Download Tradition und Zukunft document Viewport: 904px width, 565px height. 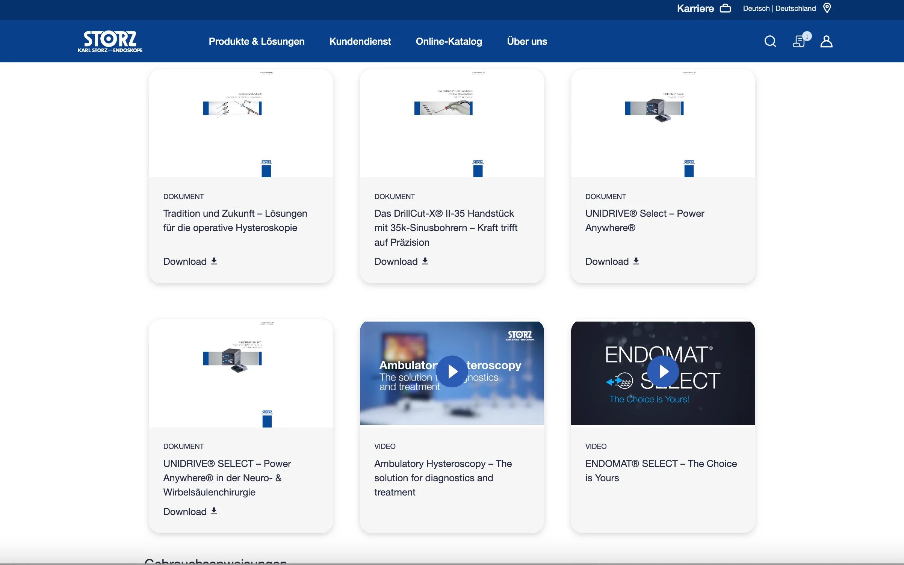click(190, 261)
